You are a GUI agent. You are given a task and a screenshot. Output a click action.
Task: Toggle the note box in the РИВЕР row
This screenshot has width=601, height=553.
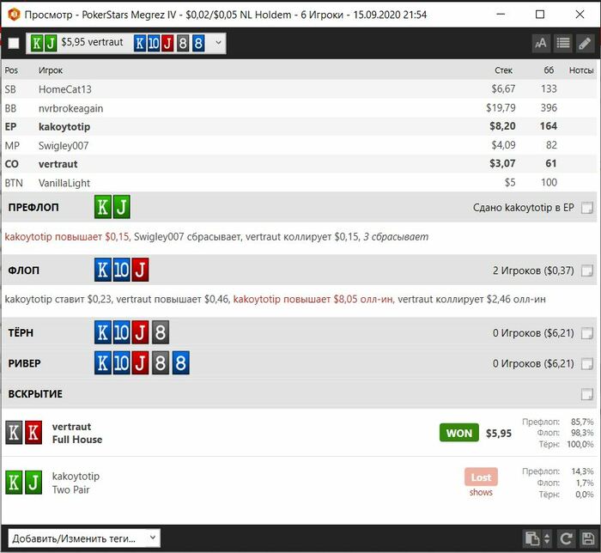[x=586, y=363]
